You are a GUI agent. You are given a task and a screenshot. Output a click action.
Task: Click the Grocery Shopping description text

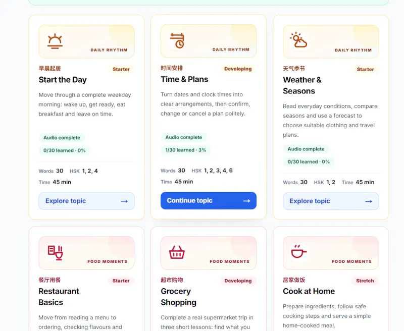[x=207, y=322]
